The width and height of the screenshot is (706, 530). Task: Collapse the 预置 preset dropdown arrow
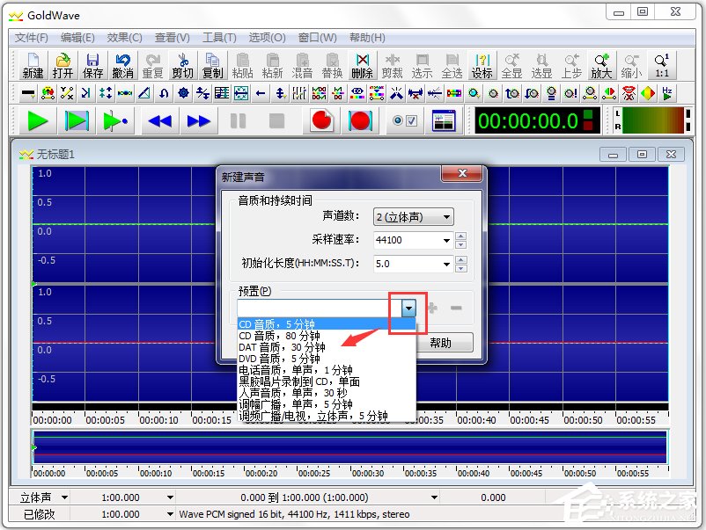coord(408,309)
